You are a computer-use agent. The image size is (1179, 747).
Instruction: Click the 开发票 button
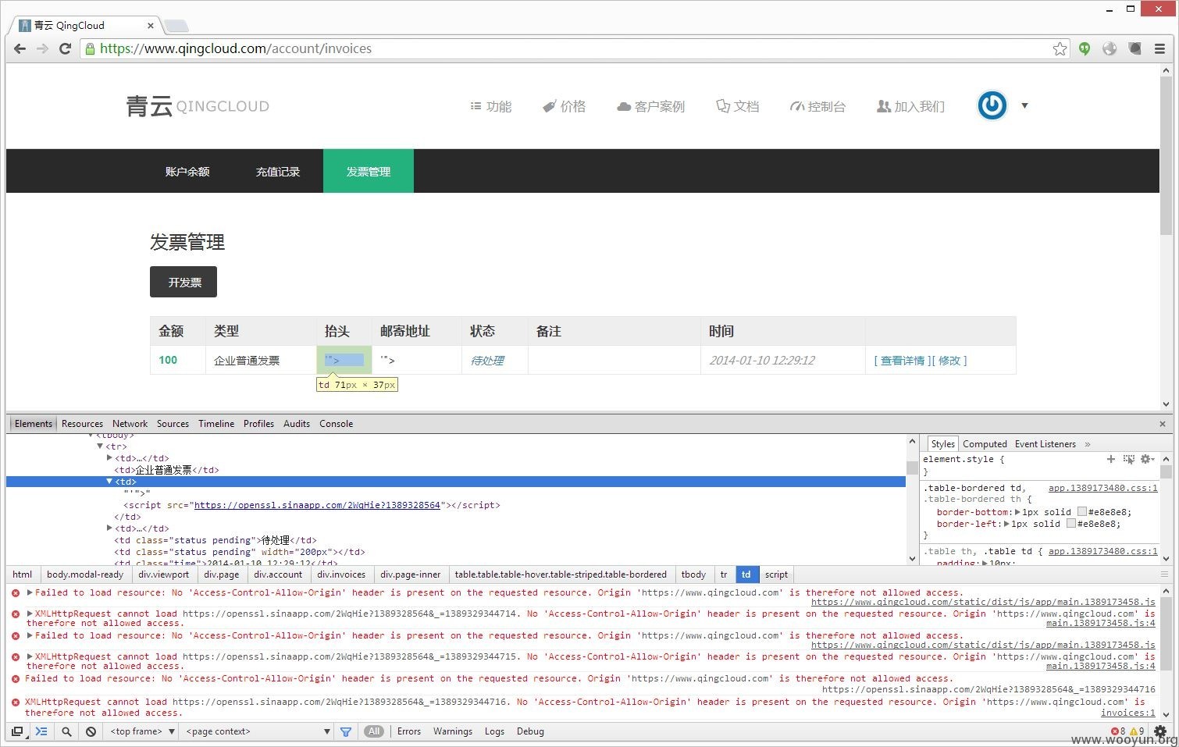183,282
